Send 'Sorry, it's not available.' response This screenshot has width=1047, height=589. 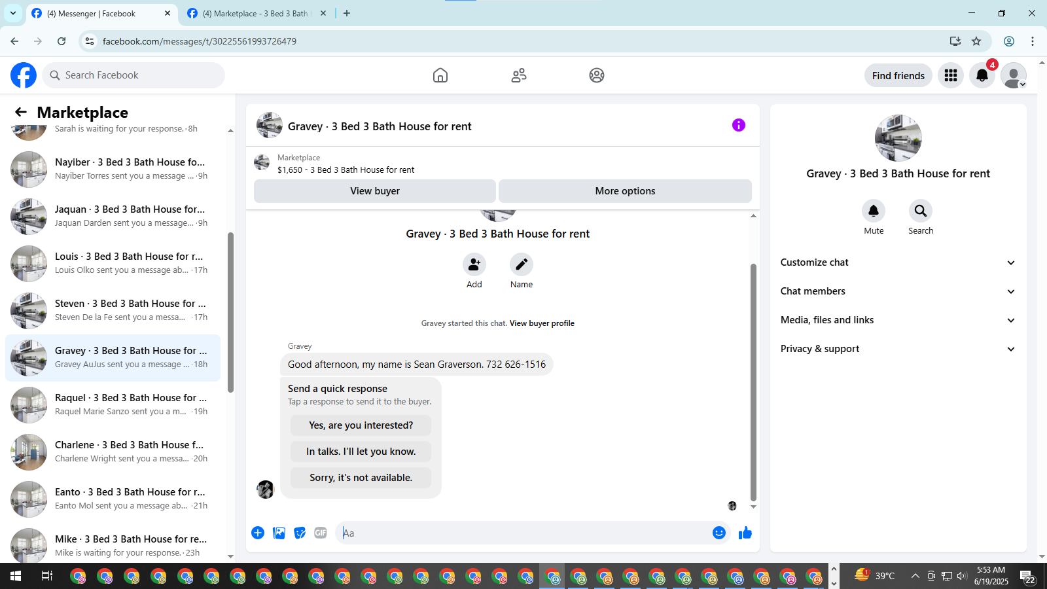point(361,478)
